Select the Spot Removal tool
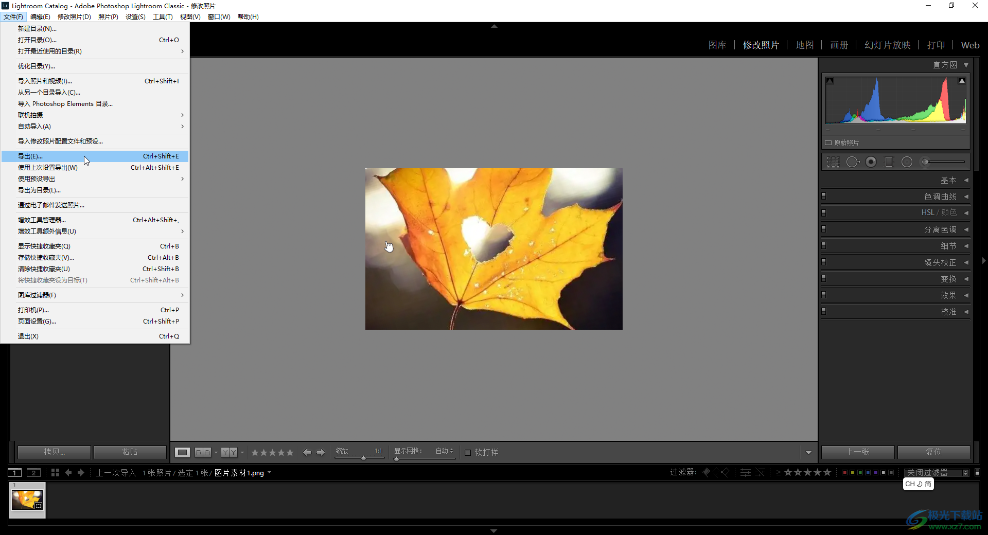This screenshot has height=535, width=988. [x=853, y=162]
